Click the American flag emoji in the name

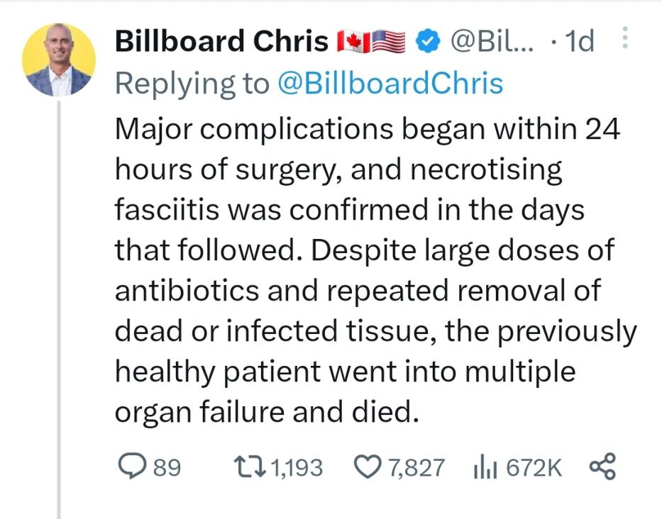coord(388,43)
